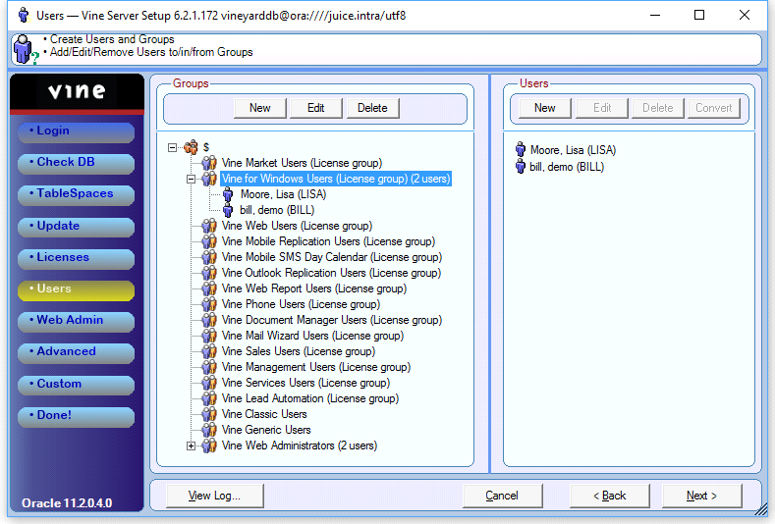Open the View Log... dialog

click(x=214, y=496)
